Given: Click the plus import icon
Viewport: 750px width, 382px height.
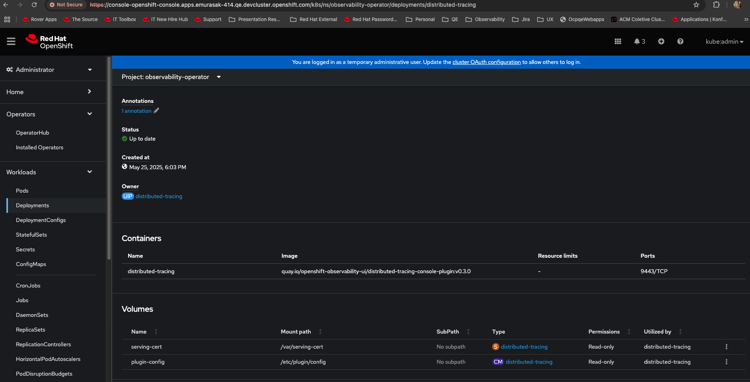Looking at the screenshot, I should point(661,41).
